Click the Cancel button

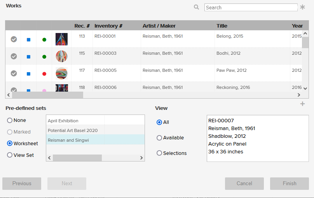click(x=244, y=184)
